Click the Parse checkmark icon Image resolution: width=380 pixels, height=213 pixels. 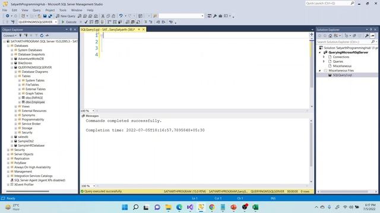pos(86,22)
